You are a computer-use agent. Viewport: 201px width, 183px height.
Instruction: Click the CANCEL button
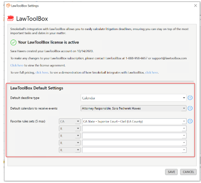(188, 172)
